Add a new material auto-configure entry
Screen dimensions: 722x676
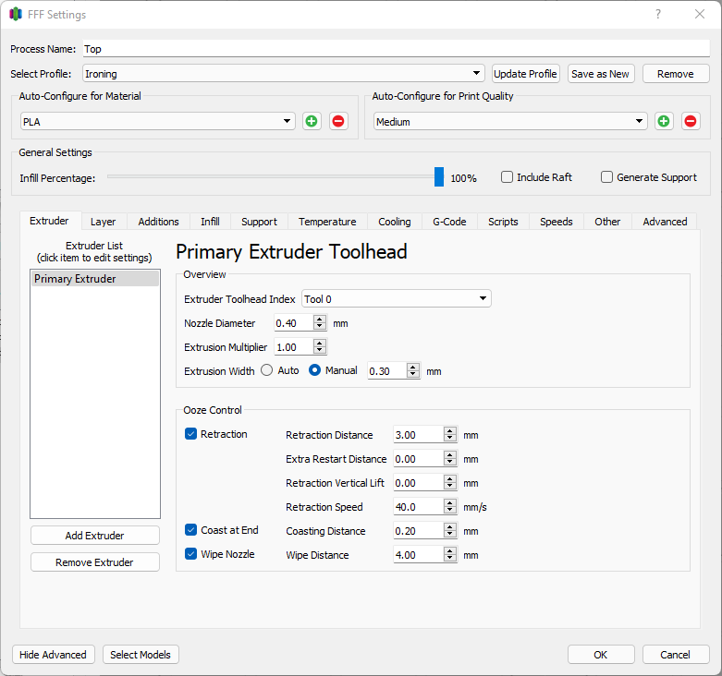coord(312,121)
